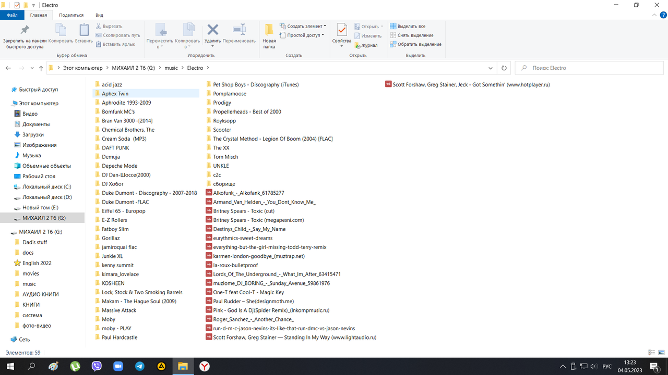The width and height of the screenshot is (668, 375).
Task: Open the notification center icon
Action: click(653, 367)
